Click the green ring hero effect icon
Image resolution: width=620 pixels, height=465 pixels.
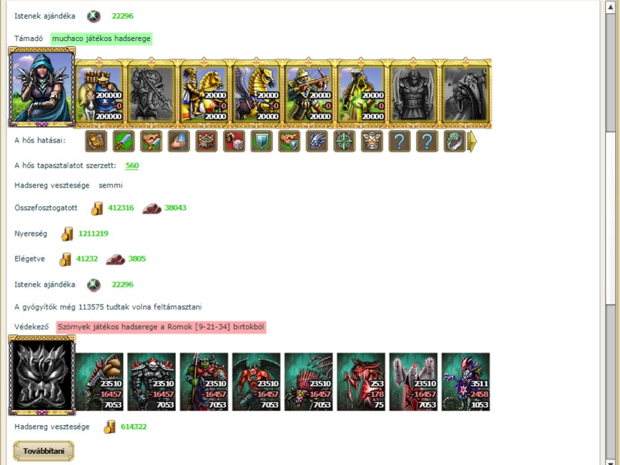455,141
